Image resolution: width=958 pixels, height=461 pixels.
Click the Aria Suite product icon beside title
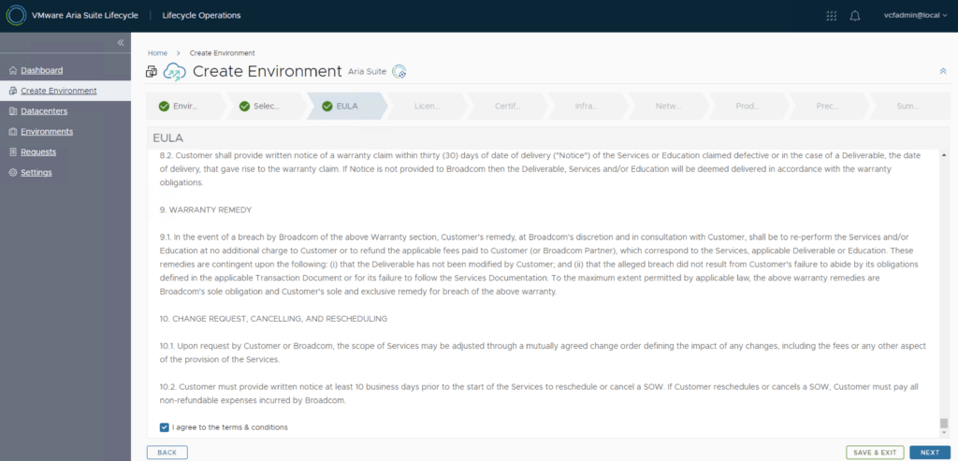coord(399,72)
